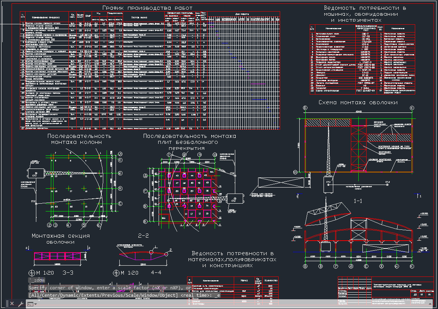Click the 1-1 section label
438x309 pixels.
[x=358, y=201]
